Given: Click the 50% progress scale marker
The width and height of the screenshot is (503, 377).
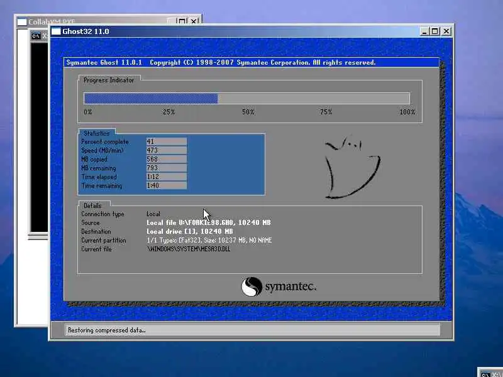Looking at the screenshot, I should coord(248,112).
